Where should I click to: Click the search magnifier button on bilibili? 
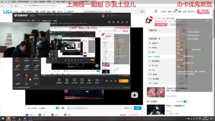point(142,12)
